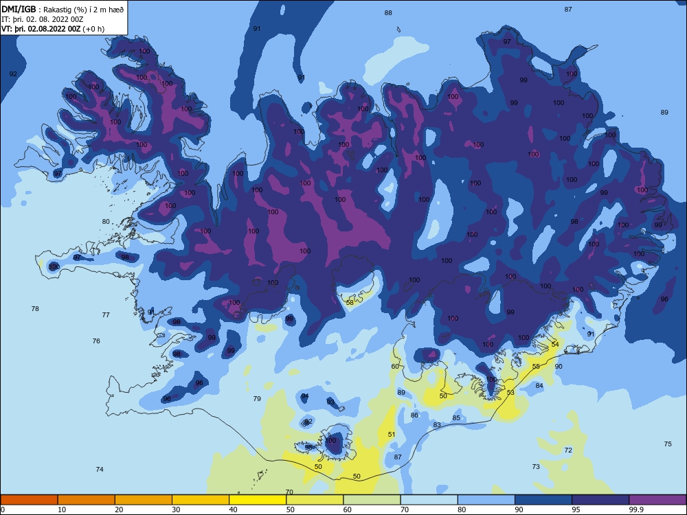Click the pale yellow 50–60 legend swatch
Screen dimensions: 687x515
tap(315, 500)
